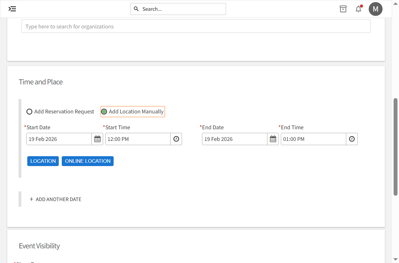
Task: Click the Event Visibility heading
Action: 39,246
